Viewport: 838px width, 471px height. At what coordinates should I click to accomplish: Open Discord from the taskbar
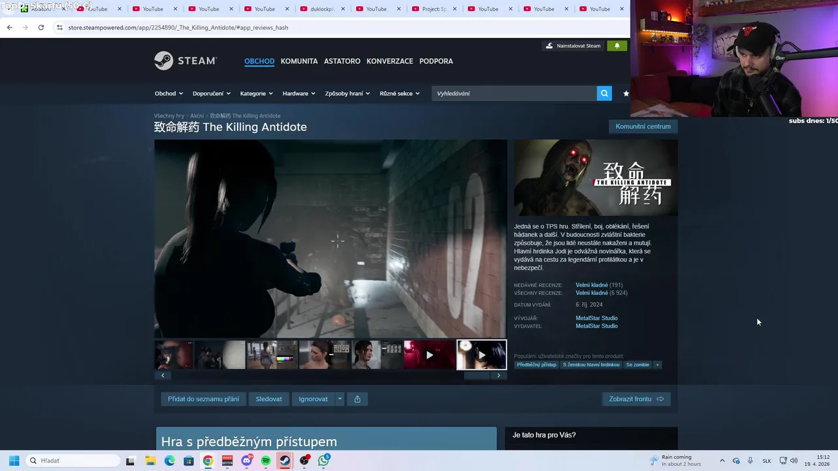[x=247, y=461]
